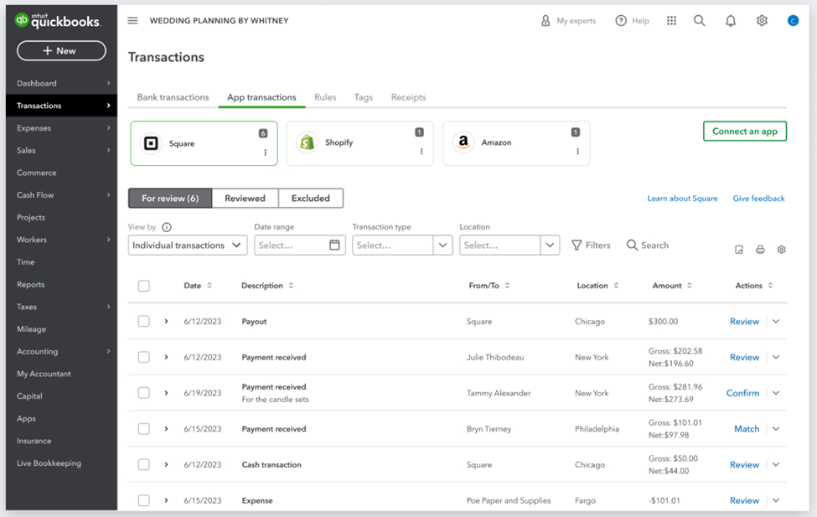
Task: Expand the Tammy Alexander row details
Action: click(166, 393)
